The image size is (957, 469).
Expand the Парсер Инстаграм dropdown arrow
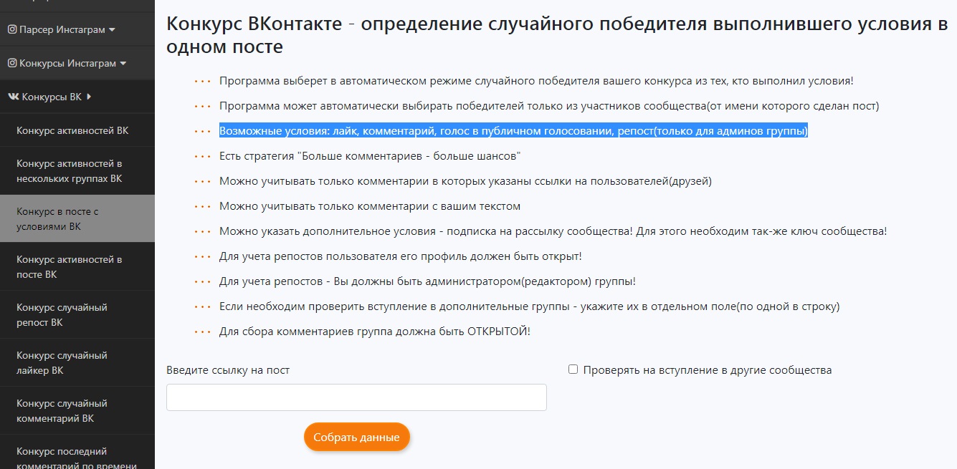(112, 30)
